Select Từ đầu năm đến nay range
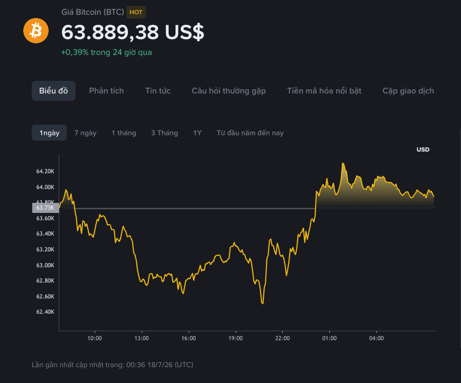 [250, 133]
